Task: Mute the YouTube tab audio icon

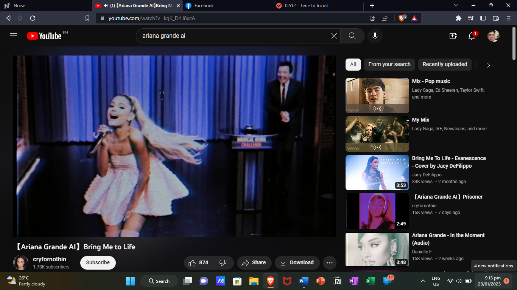Action: [106, 6]
